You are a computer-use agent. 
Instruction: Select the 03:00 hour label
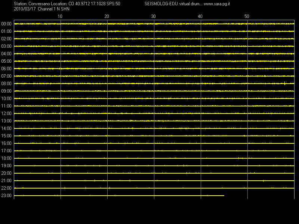point(6,46)
